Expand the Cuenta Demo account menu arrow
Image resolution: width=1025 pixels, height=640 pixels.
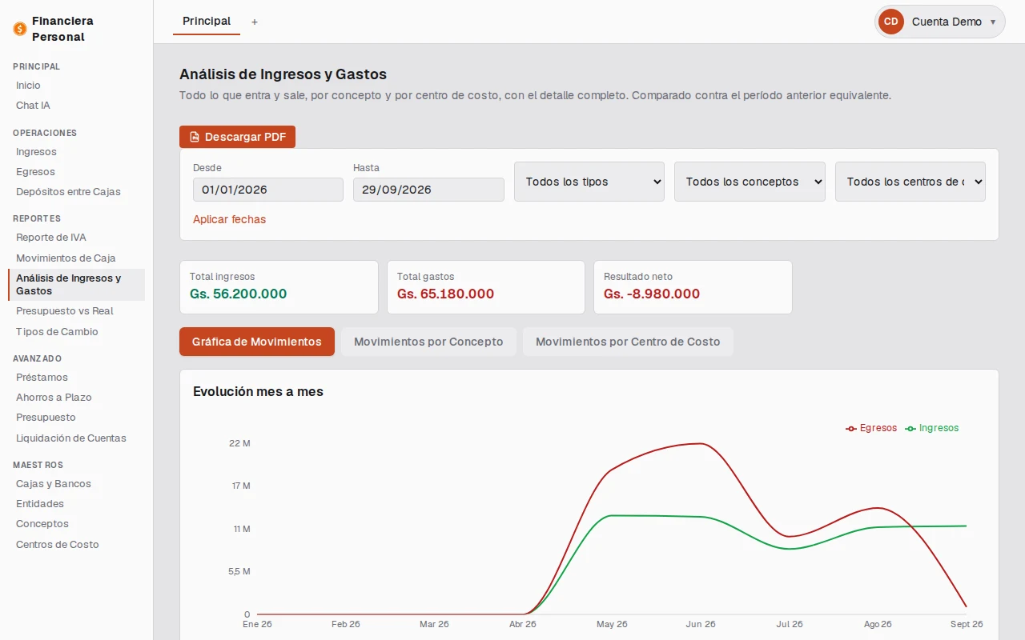click(993, 22)
